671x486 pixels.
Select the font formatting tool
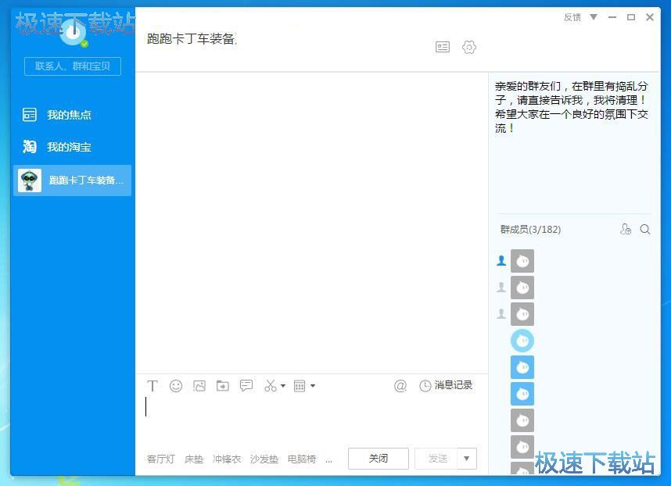(152, 385)
